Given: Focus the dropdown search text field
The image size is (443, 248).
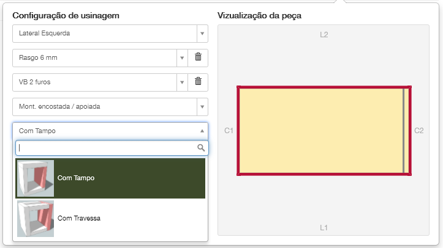Looking at the screenshot, I should [105, 148].
